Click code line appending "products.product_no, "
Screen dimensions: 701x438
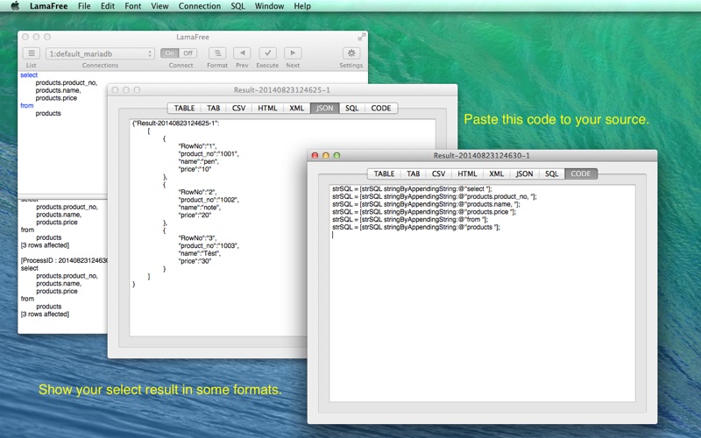434,196
